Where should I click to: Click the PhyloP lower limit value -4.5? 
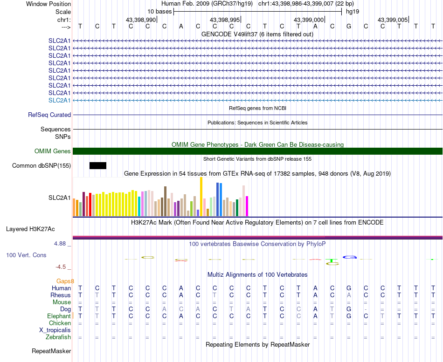61,267
